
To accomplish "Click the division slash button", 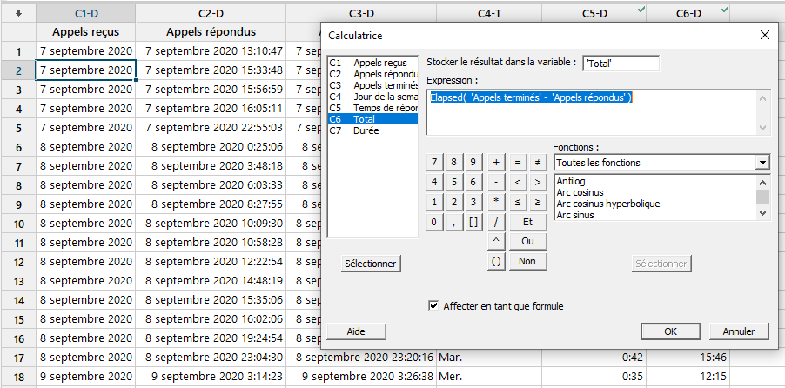I will point(496,223).
